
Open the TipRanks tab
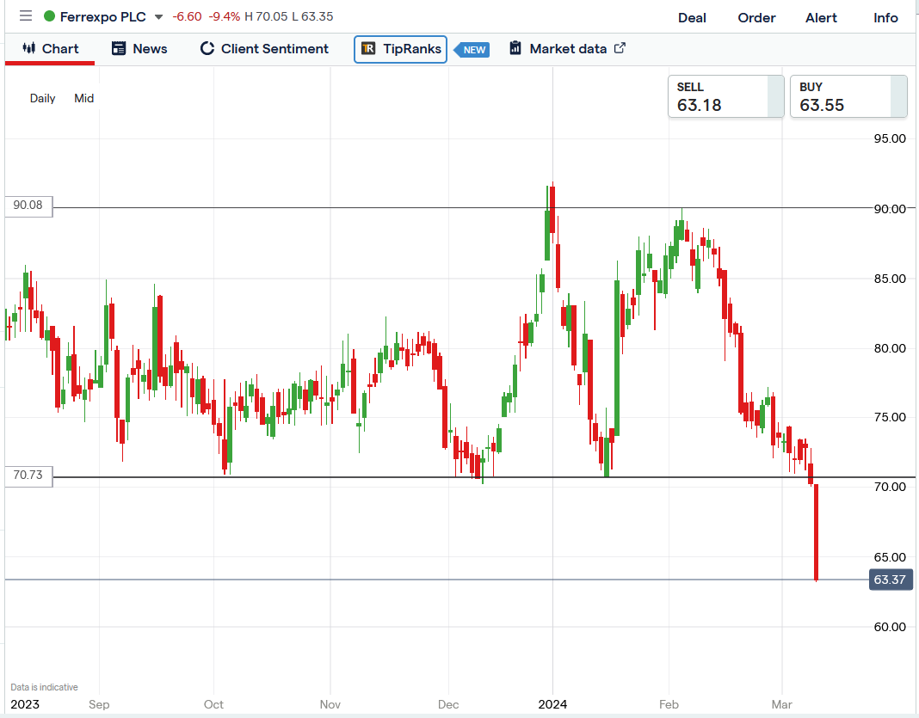click(x=400, y=49)
